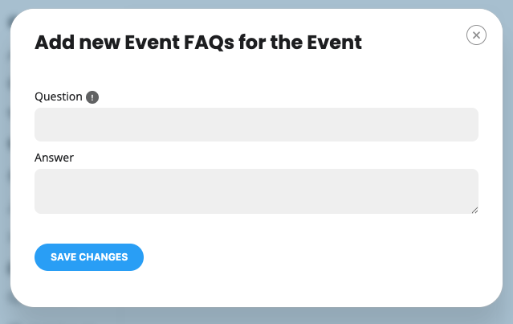
Task: Hit the circled X close icon
Action: pos(476,35)
